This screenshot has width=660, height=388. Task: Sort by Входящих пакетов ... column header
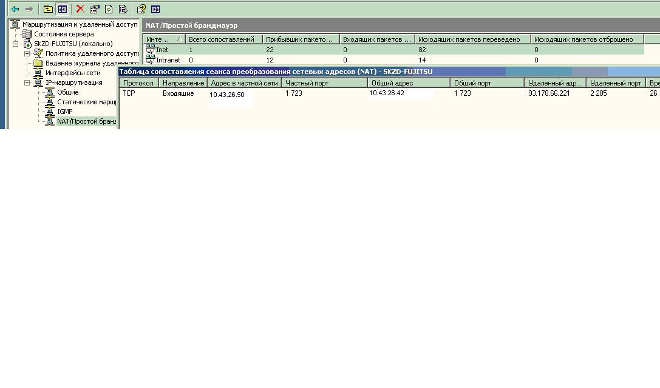(x=377, y=39)
